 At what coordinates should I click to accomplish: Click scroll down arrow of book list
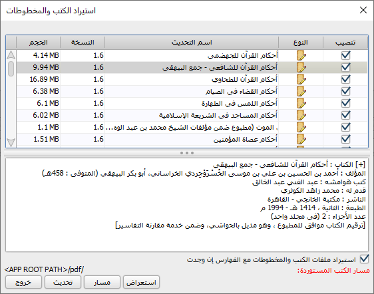coord(11,142)
